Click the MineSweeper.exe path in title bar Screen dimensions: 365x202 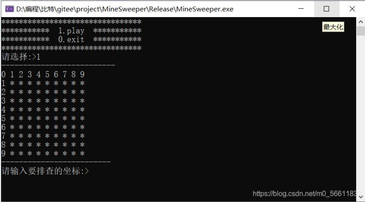click(125, 9)
